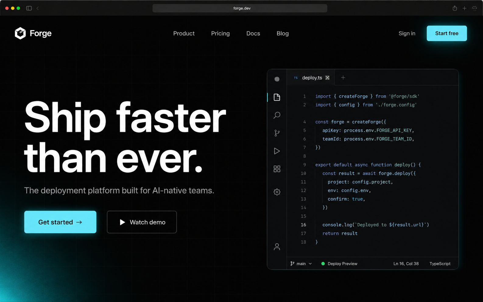Click the play triangle in Watch demo

(x=122, y=222)
